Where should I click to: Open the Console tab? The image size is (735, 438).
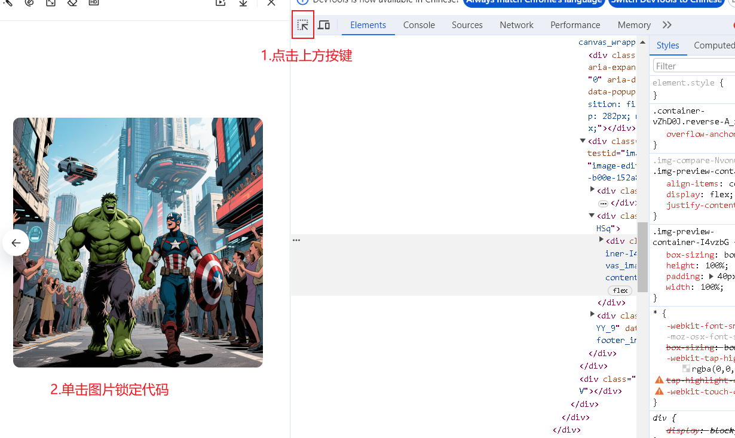click(x=419, y=25)
